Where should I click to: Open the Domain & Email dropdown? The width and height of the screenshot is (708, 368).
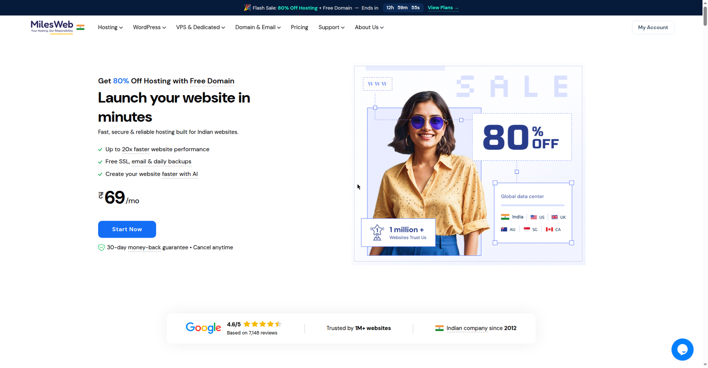258,27
